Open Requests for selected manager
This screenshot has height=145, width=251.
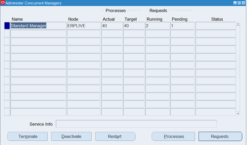220,136
